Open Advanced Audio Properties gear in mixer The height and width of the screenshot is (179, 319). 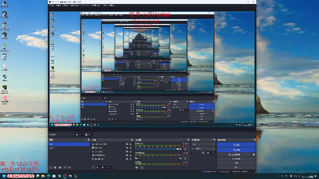point(137,167)
